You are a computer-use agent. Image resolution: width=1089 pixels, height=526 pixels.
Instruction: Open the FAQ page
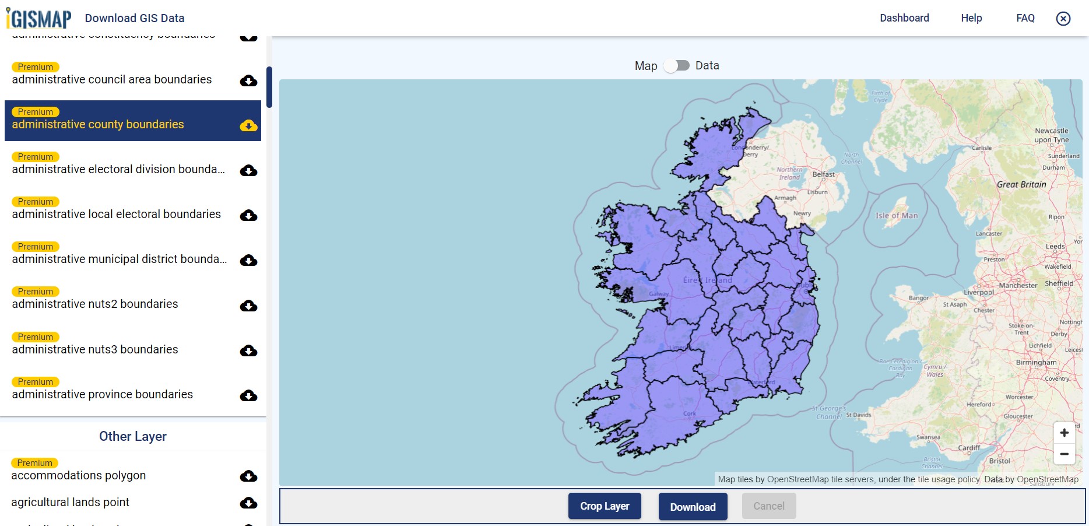1025,18
